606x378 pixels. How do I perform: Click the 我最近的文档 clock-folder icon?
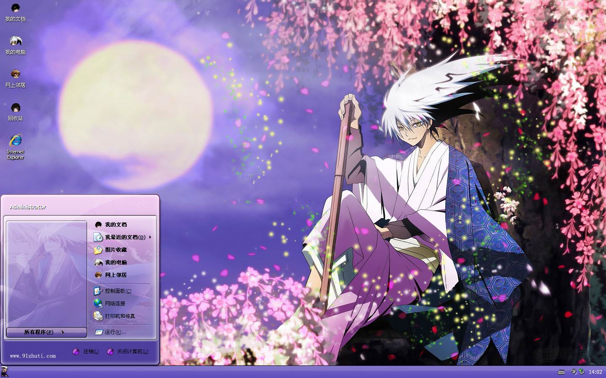(x=98, y=237)
